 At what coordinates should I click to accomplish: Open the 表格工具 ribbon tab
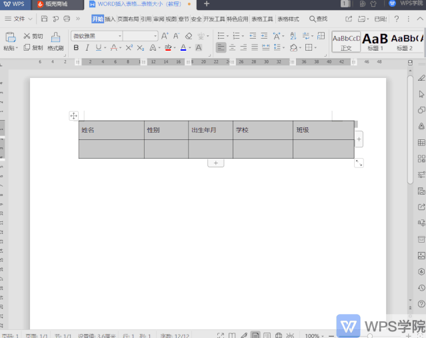point(262,19)
